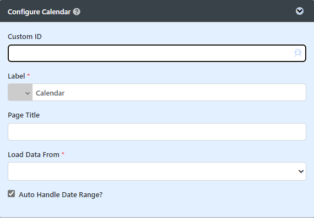Image resolution: width=314 pixels, height=218 pixels.
Task: Uncheck the Auto Handle Date Range checkbox
Action: pyautogui.click(x=12, y=194)
